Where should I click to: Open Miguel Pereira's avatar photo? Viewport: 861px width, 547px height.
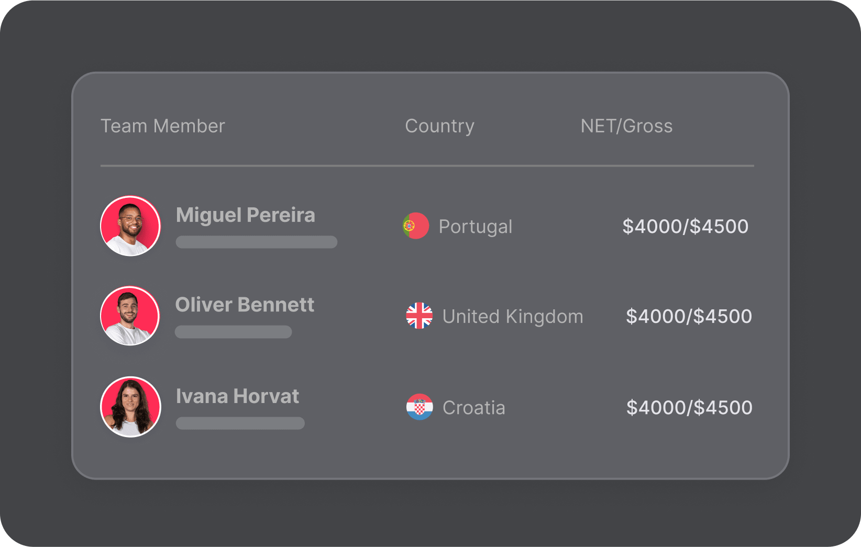click(130, 226)
